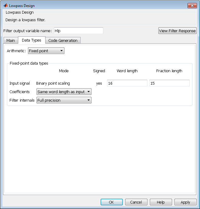Click the Input signal row label
This screenshot has height=209, width=200.
(x=20, y=83)
